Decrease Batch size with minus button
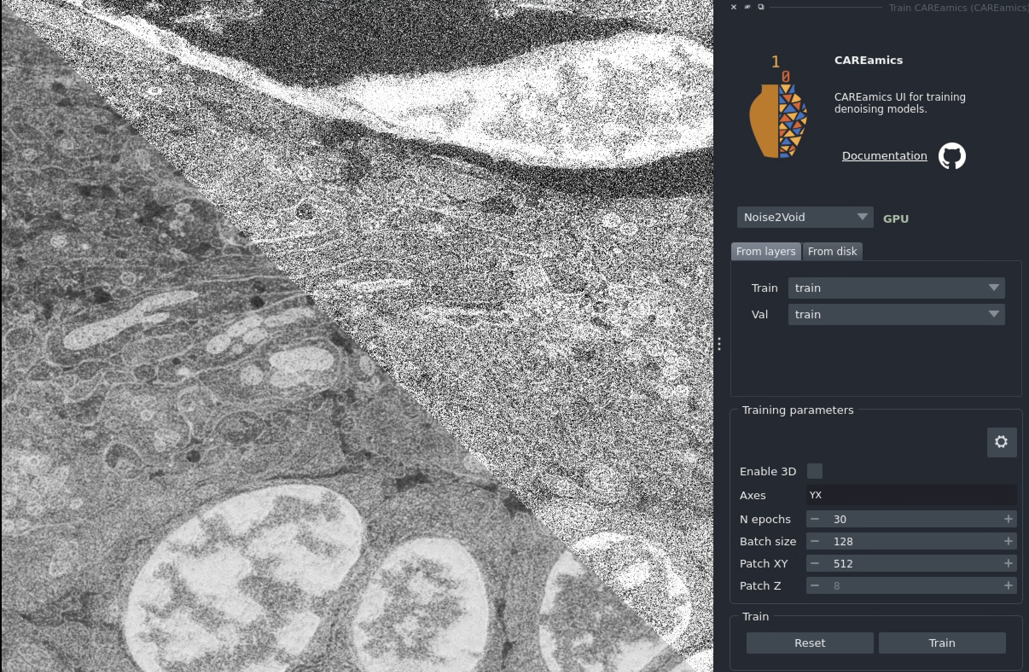 coord(814,541)
